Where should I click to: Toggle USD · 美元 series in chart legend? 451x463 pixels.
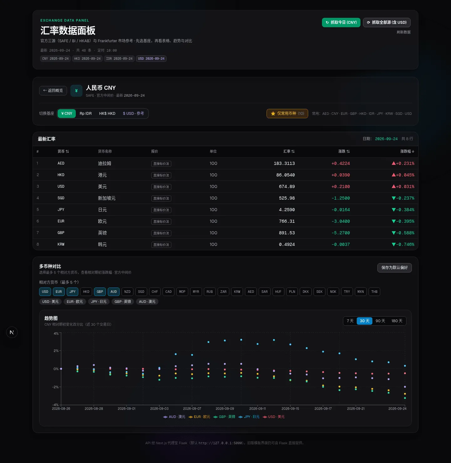coord(274,417)
